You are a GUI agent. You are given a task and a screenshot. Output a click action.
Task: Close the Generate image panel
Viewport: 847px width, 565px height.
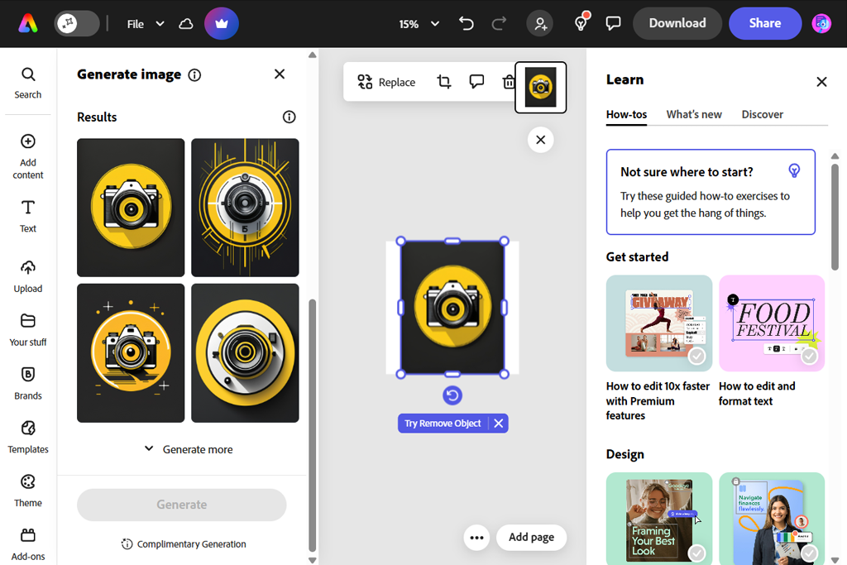(280, 74)
